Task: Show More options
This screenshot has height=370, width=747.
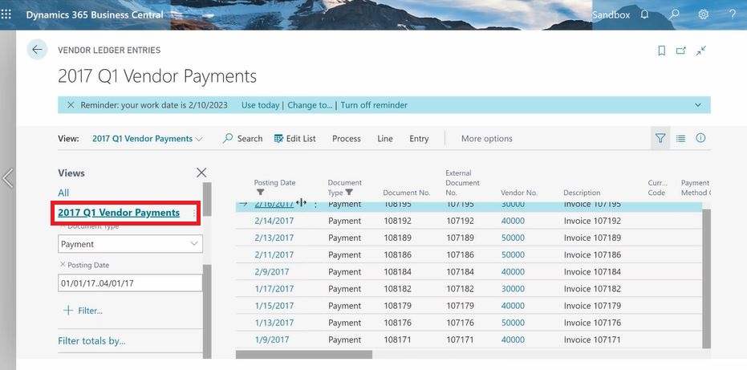Action: click(486, 138)
